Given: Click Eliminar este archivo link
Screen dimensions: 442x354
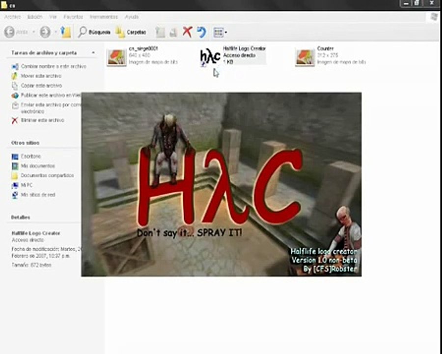Looking at the screenshot, I should pyautogui.click(x=43, y=120).
